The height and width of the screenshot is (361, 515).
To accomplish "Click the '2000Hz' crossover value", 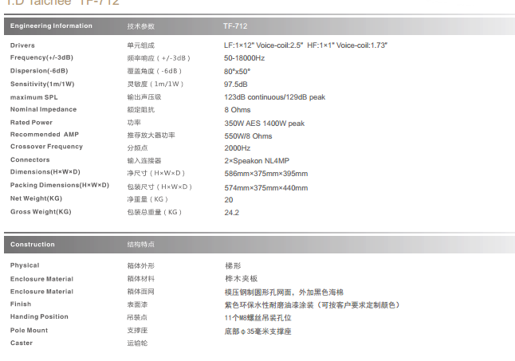I will pos(238,148).
